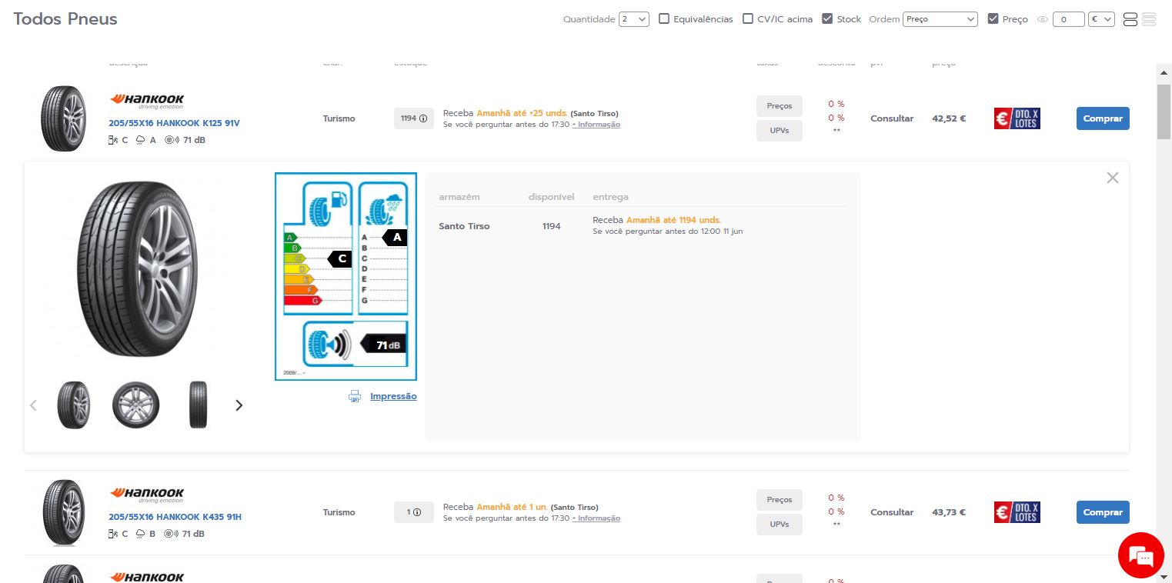Open the euro currency dropdown
This screenshot has width=1172, height=583.
1101,19
